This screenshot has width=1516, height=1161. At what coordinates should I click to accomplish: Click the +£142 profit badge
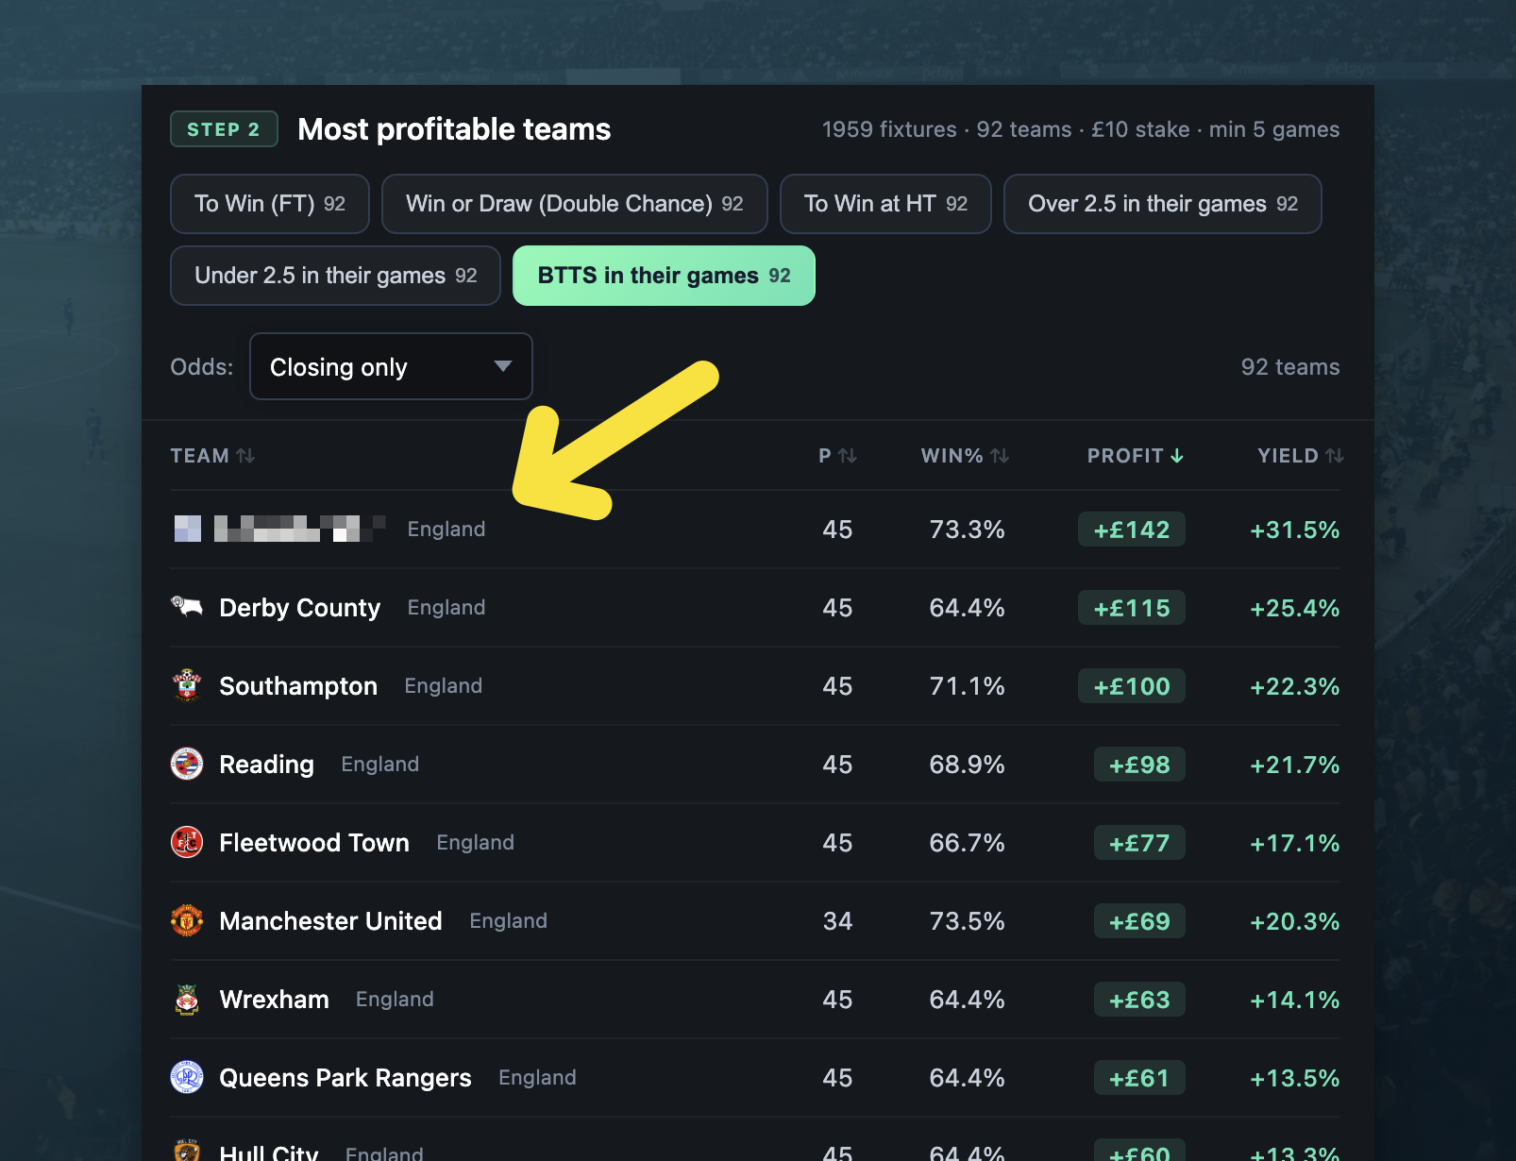click(1132, 530)
